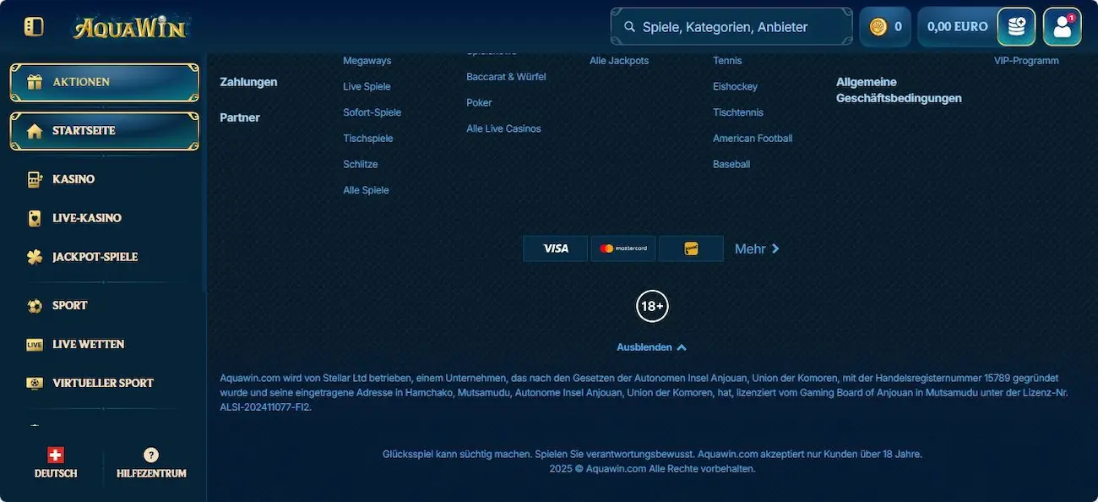Open the Schlitze footer link
Image resolution: width=1098 pixels, height=502 pixels.
tap(361, 164)
